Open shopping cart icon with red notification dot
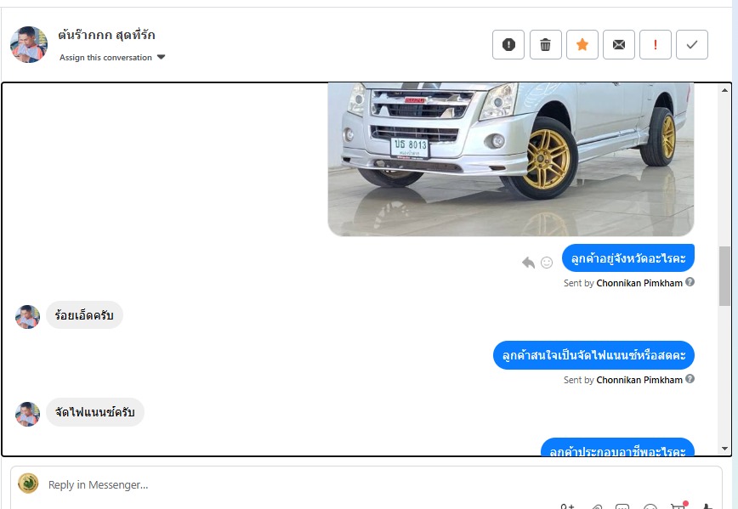 pyautogui.click(x=678, y=506)
